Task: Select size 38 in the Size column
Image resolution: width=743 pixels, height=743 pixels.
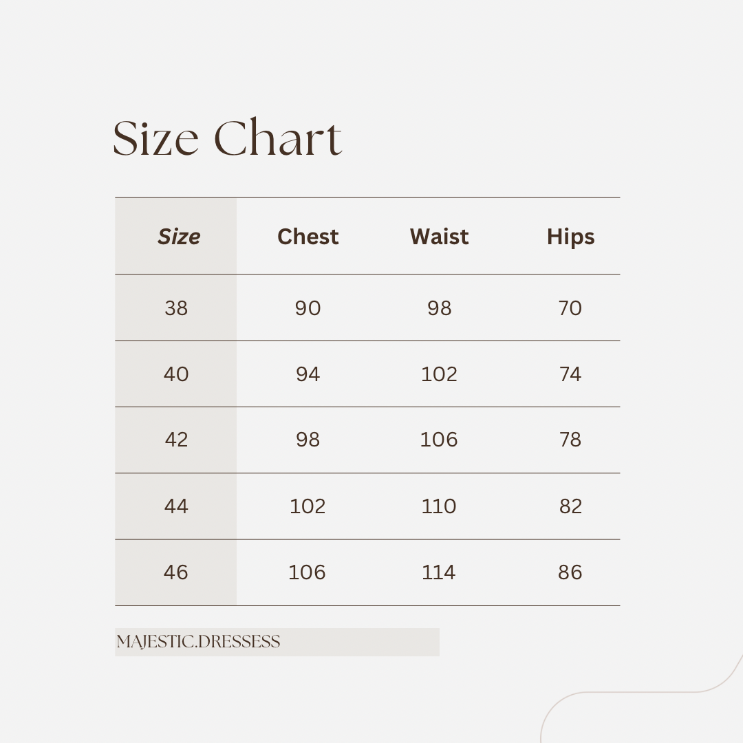Action: coord(176,308)
